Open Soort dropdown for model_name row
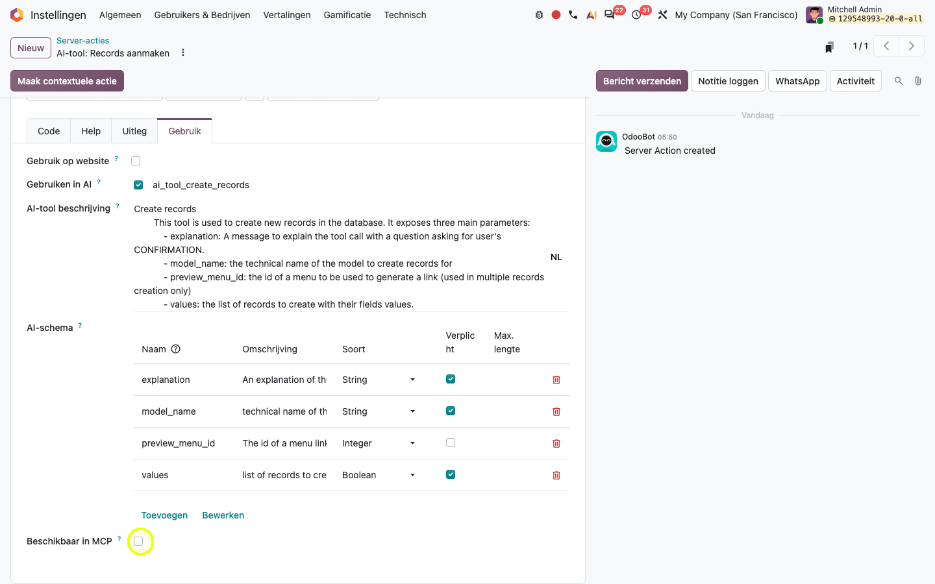This screenshot has width=935, height=584. [x=379, y=411]
